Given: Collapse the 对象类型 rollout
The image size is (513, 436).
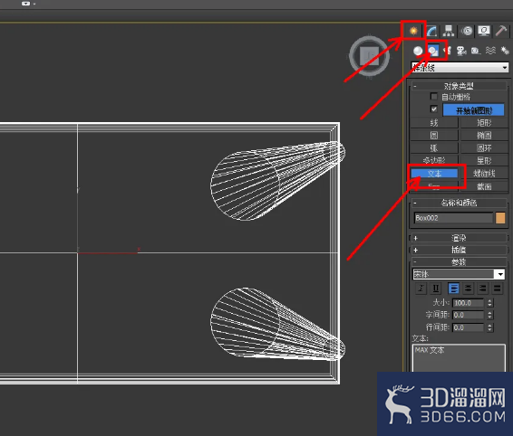Looking at the screenshot, I should pyautogui.click(x=459, y=86).
